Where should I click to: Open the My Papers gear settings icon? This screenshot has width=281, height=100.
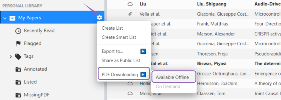pos(99,18)
